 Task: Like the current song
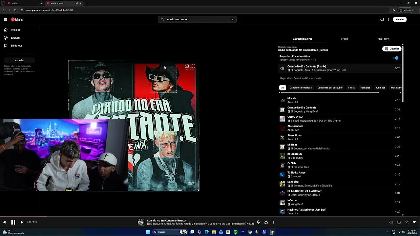coord(266,222)
